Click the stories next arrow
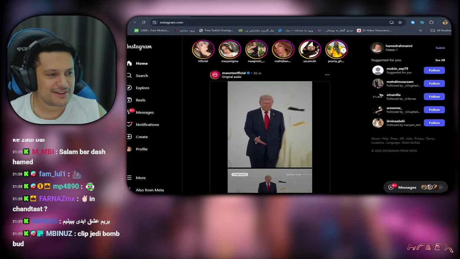Image resolution: width=460 pixels, height=259 pixels. [344, 50]
